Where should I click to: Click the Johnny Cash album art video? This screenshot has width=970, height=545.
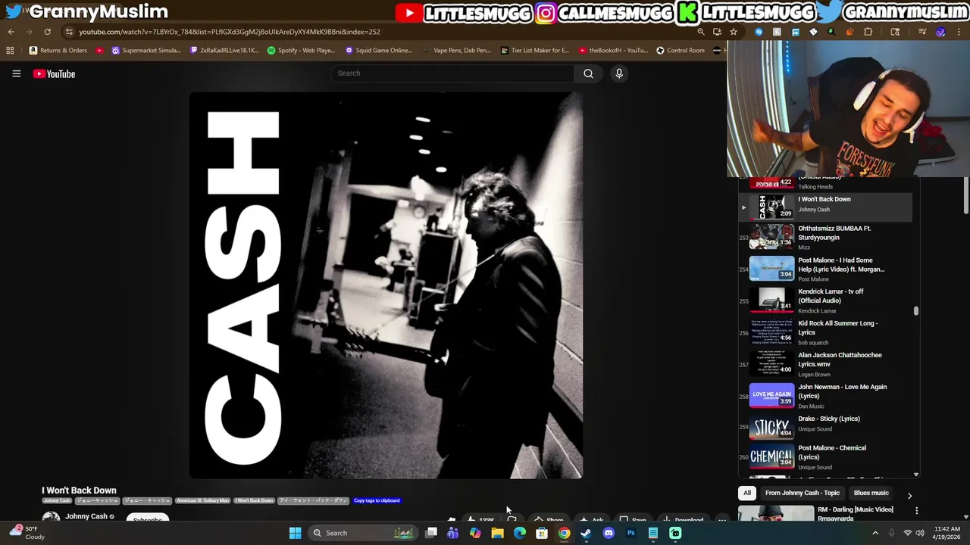(x=386, y=285)
